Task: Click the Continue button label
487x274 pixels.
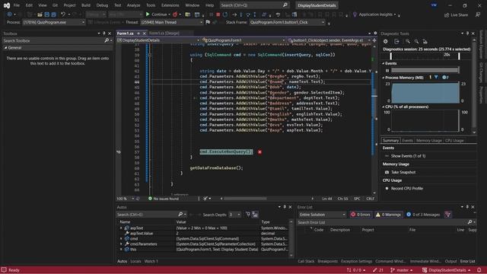Action: tap(159, 14)
